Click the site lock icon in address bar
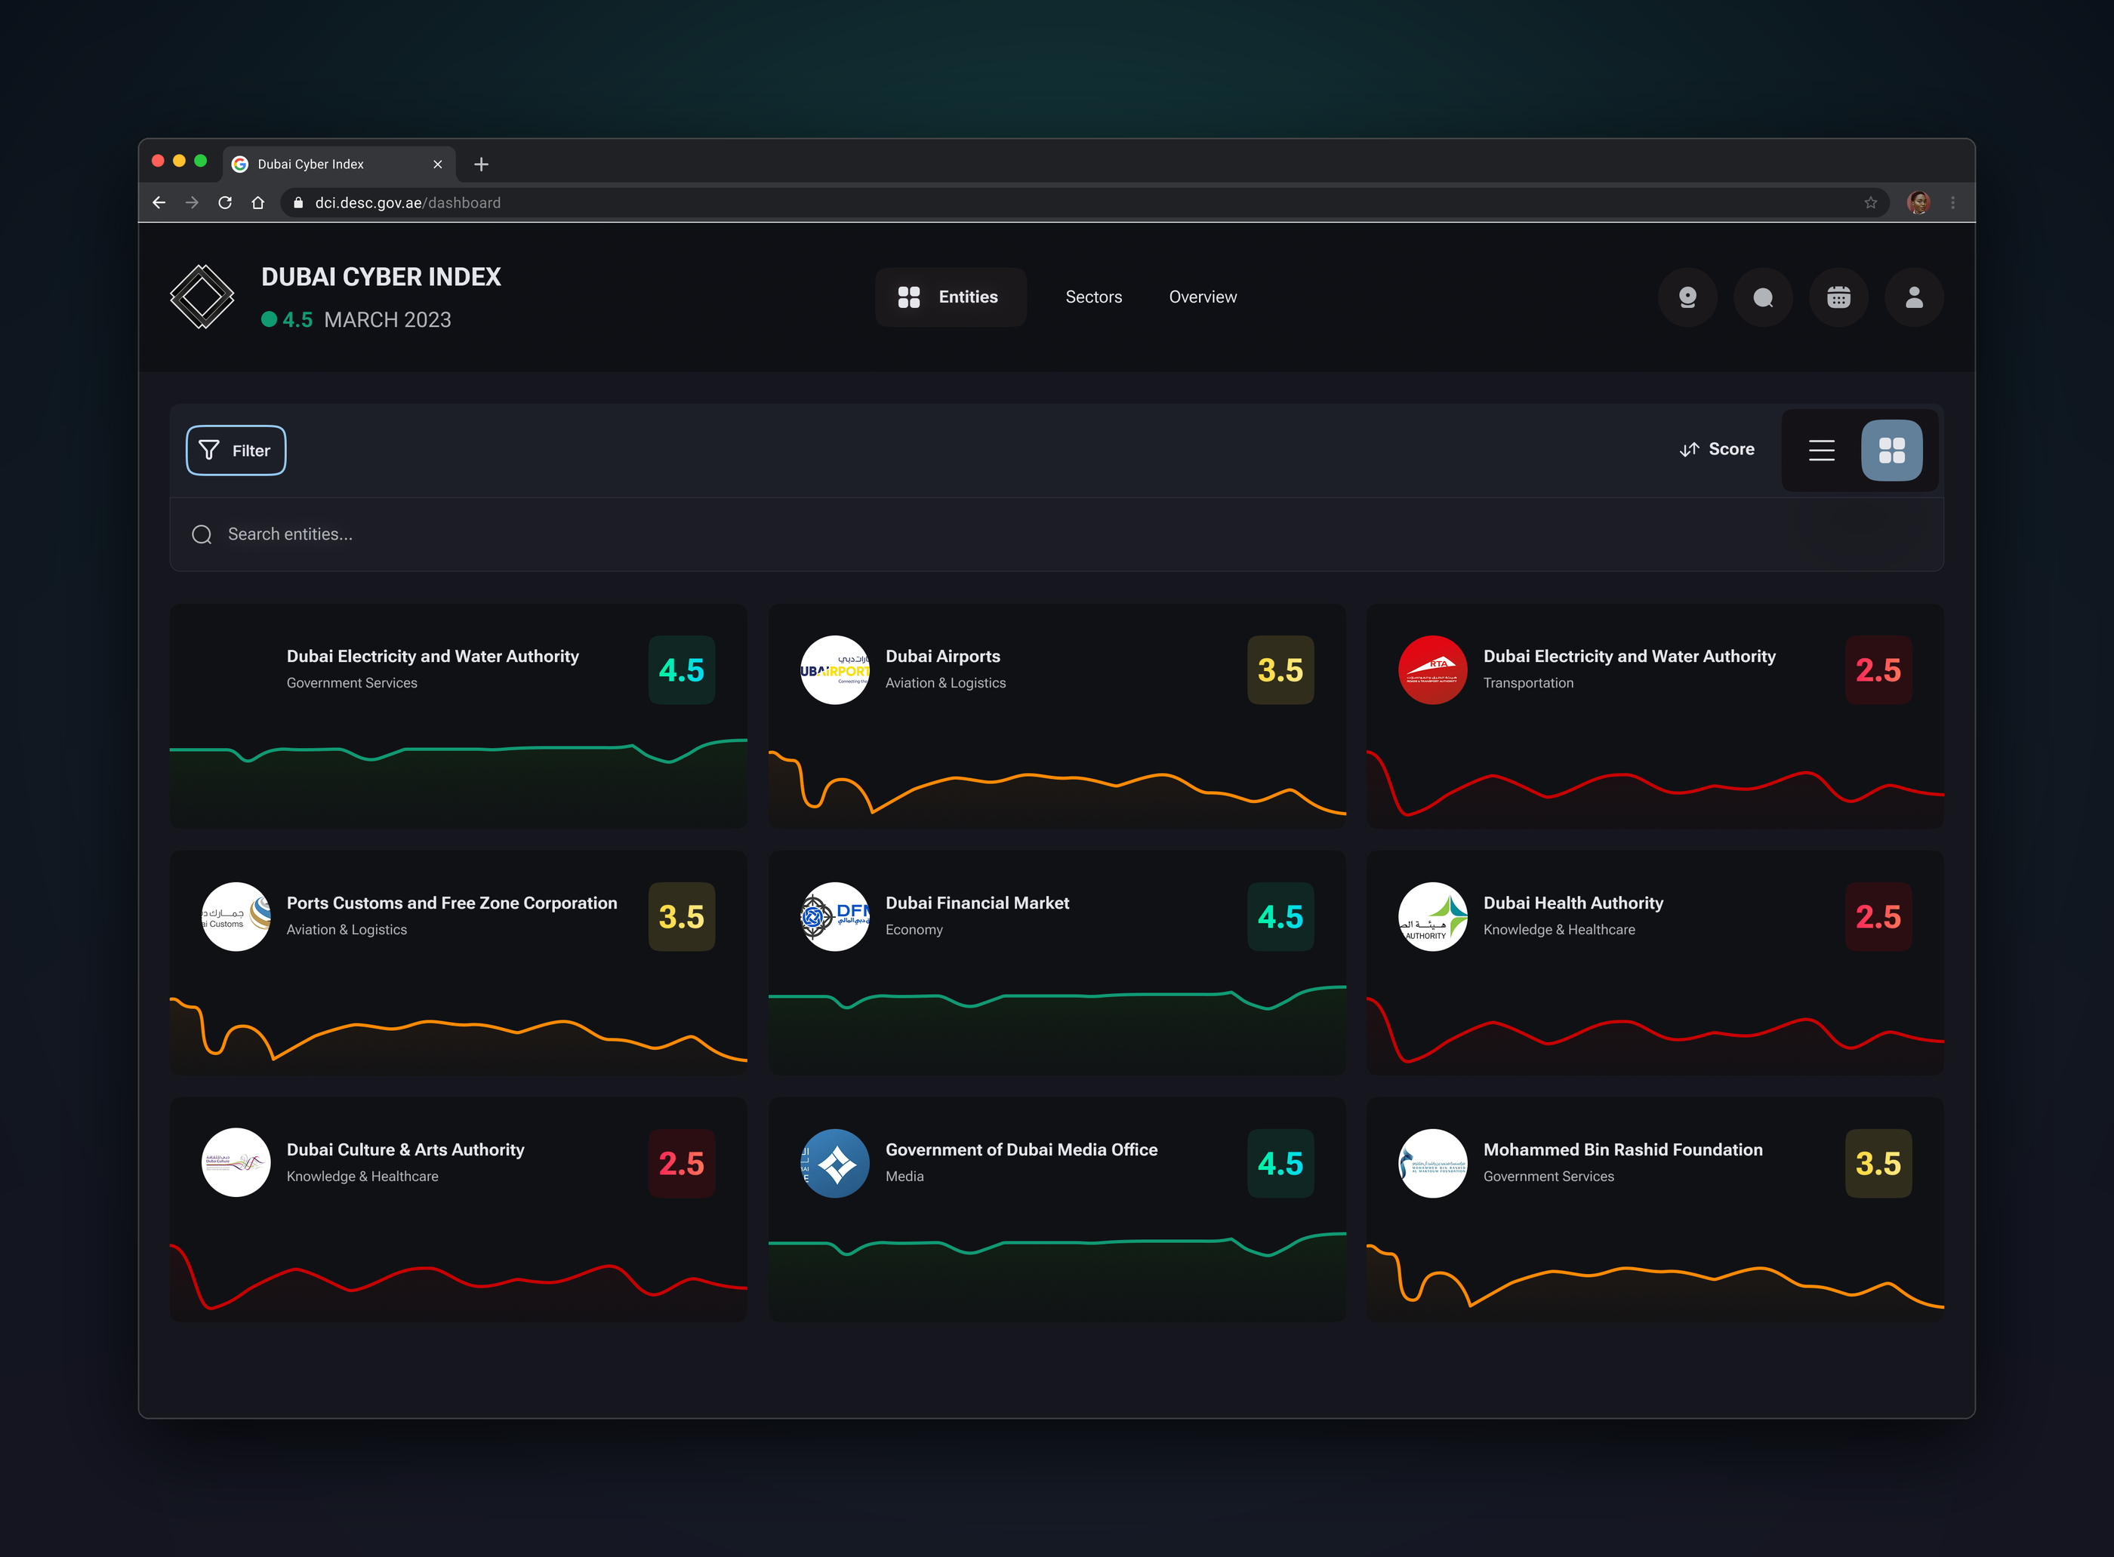The height and width of the screenshot is (1557, 2114). pyautogui.click(x=298, y=202)
